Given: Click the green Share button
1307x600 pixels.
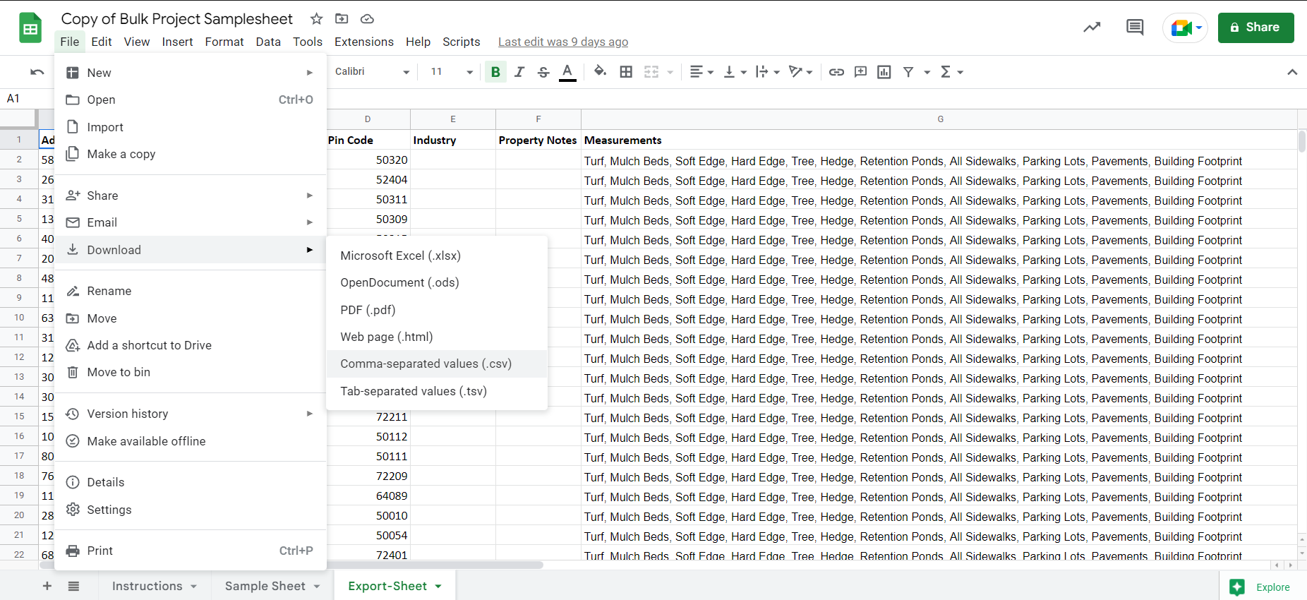Looking at the screenshot, I should [1255, 28].
